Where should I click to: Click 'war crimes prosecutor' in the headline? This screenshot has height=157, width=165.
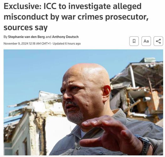[x=105, y=17]
